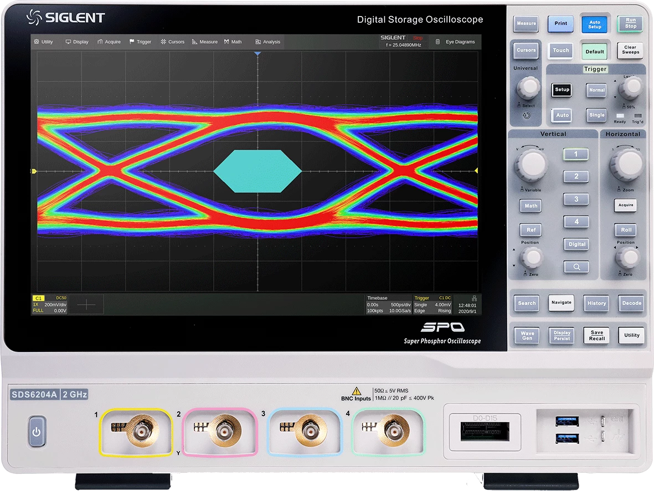This screenshot has width=654, height=491.
Task: Expand the Trigger info box on screen
Action: pyautogui.click(x=432, y=304)
